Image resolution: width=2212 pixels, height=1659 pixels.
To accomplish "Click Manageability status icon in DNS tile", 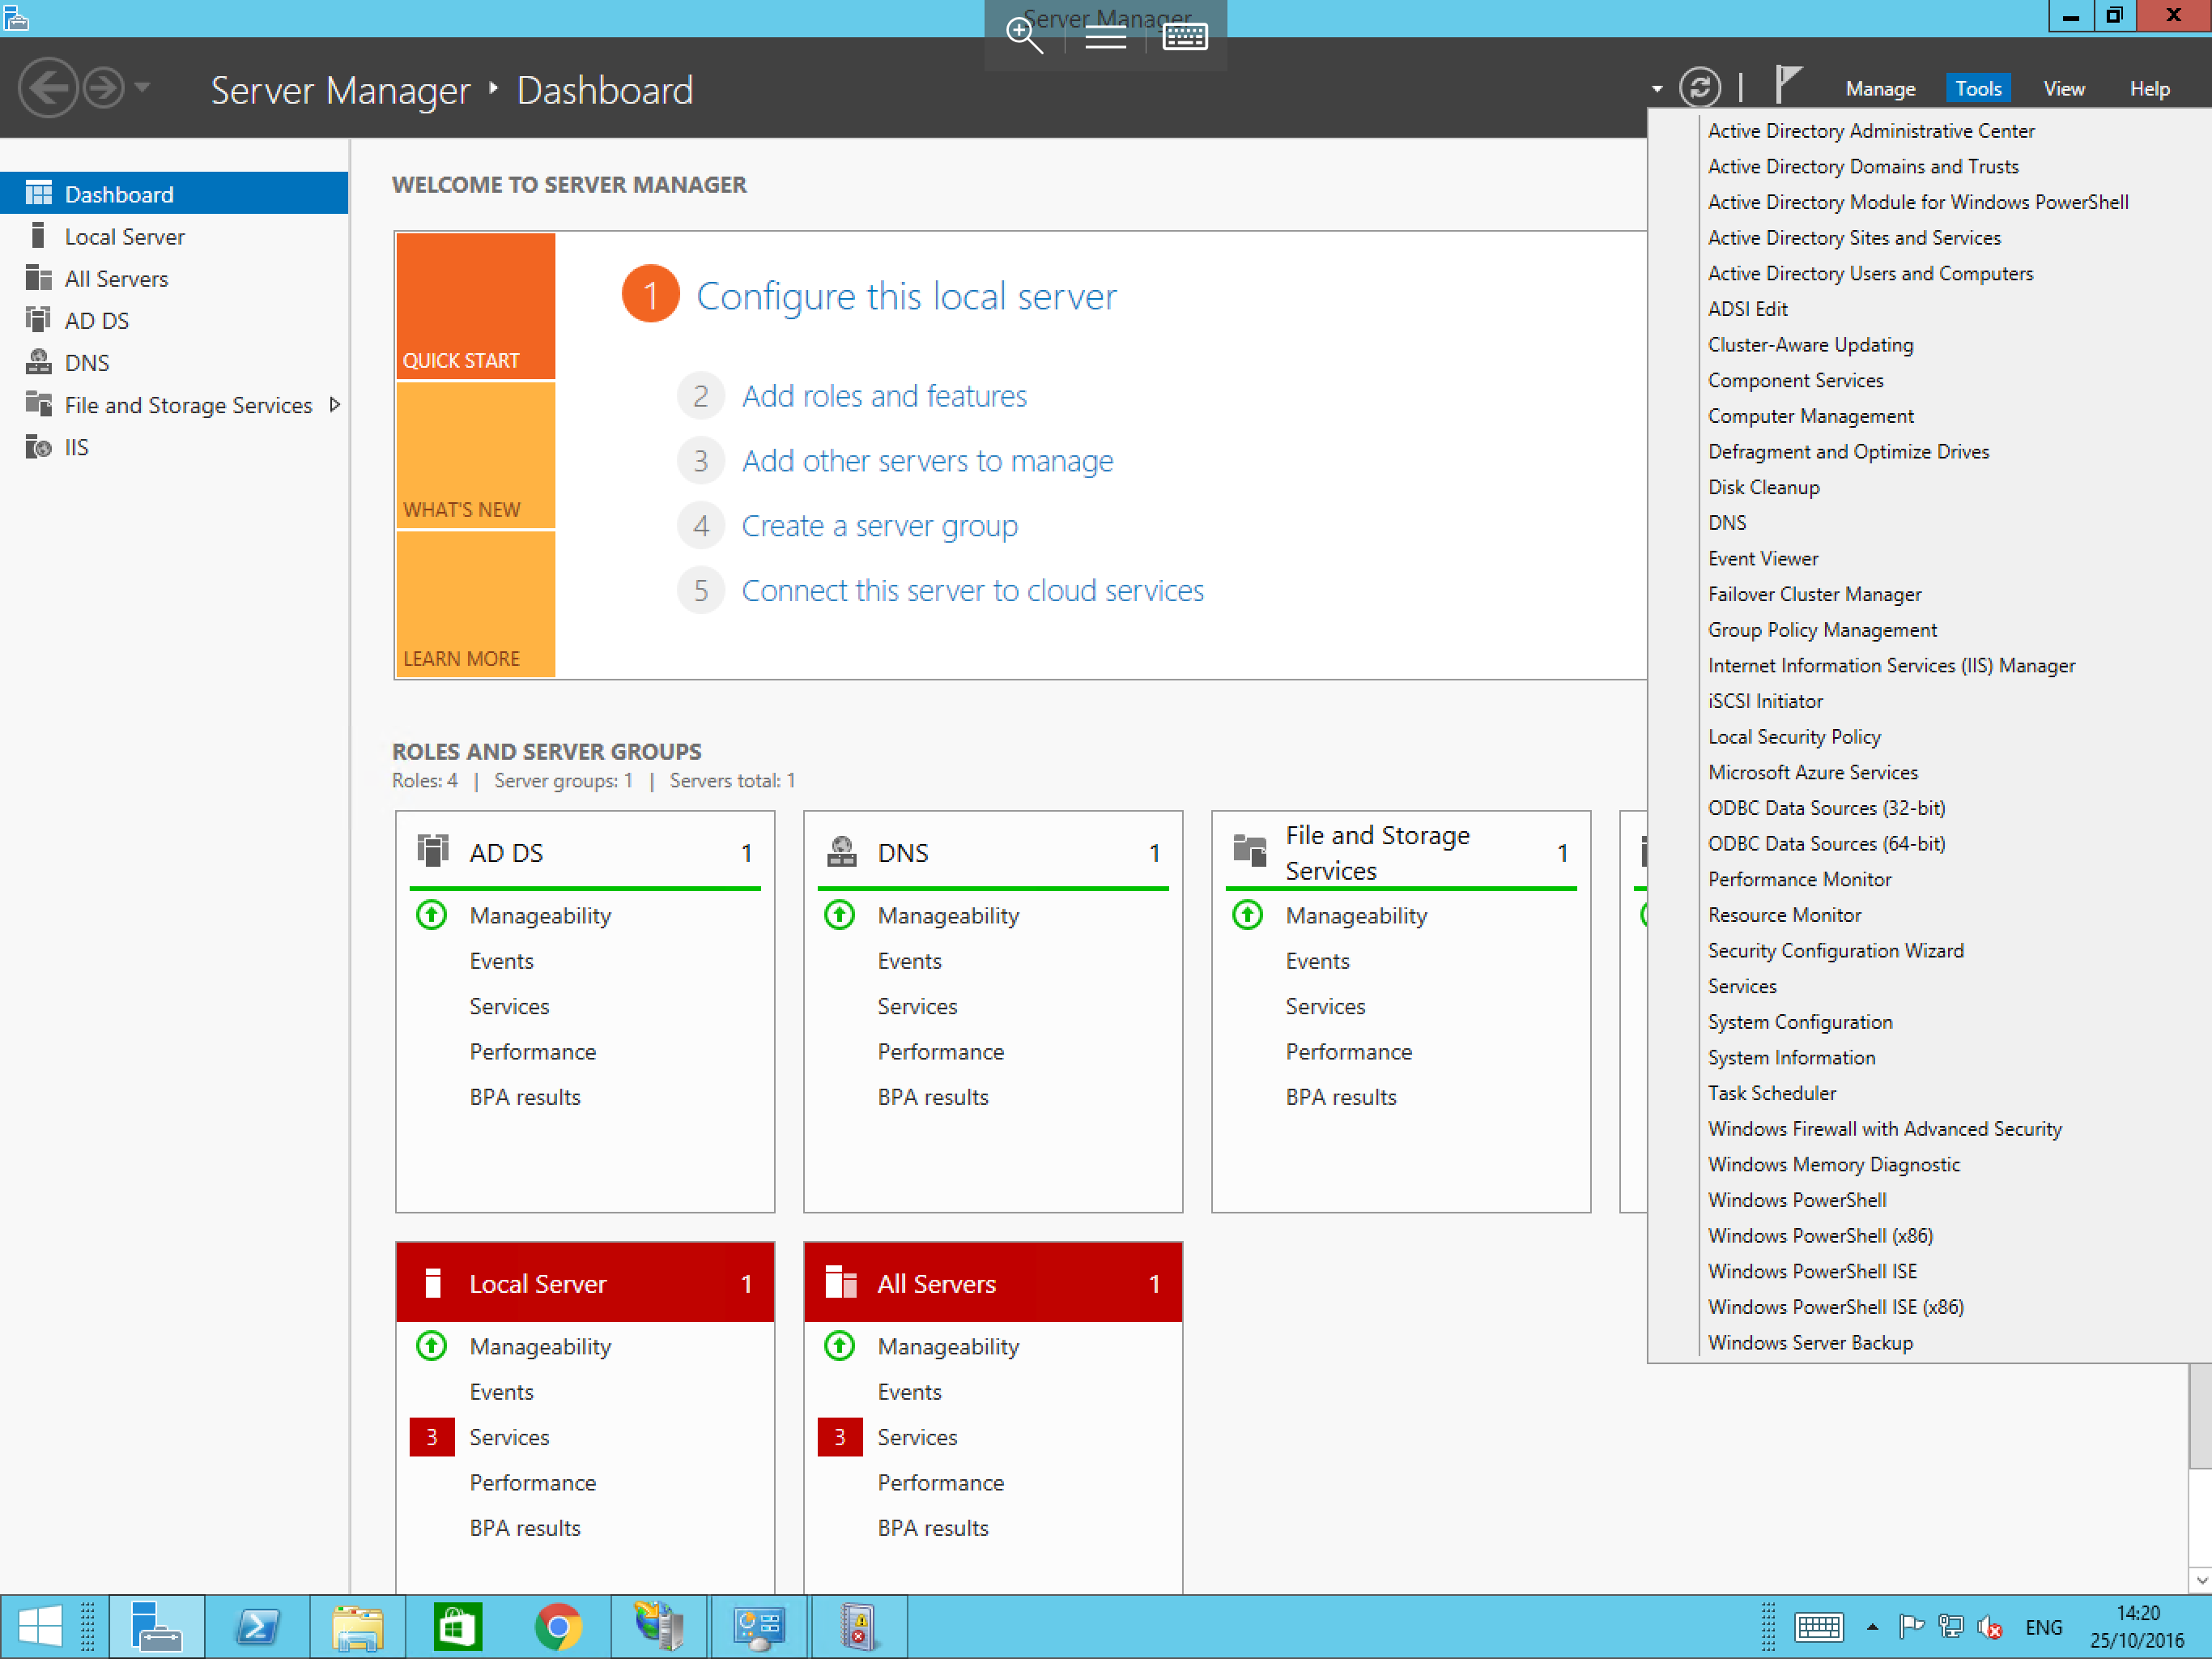I will (840, 915).
